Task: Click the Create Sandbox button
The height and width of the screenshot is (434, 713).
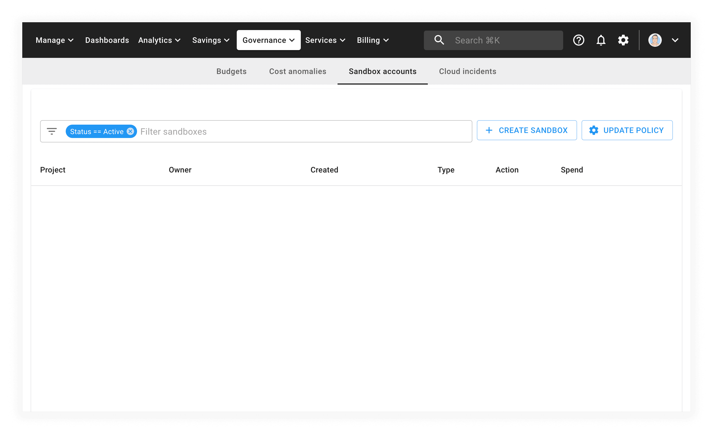Action: click(527, 130)
